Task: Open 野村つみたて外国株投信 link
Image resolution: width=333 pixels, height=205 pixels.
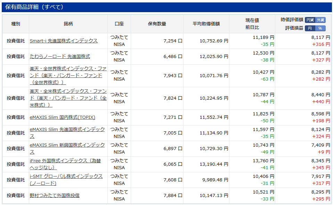Action: (55, 196)
